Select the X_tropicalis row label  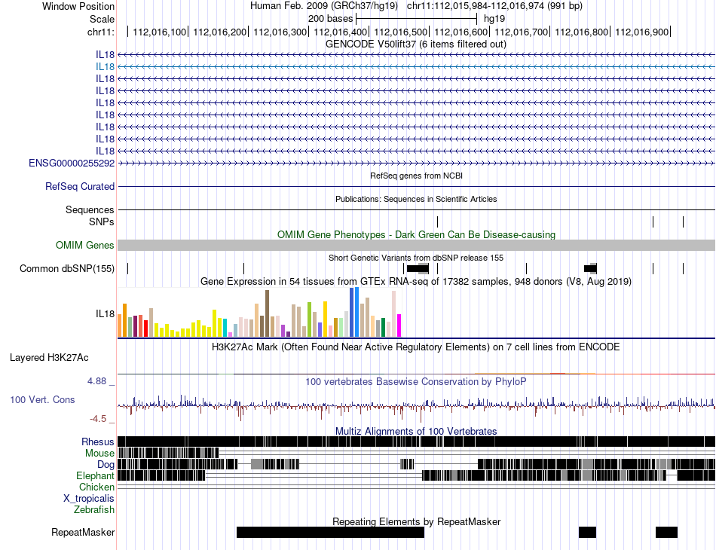pos(89,499)
